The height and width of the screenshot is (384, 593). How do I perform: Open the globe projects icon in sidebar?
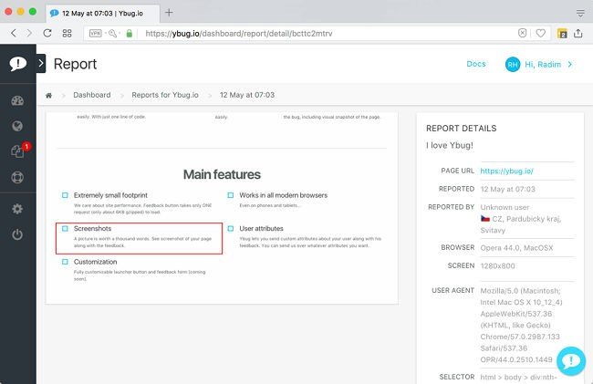coord(17,126)
